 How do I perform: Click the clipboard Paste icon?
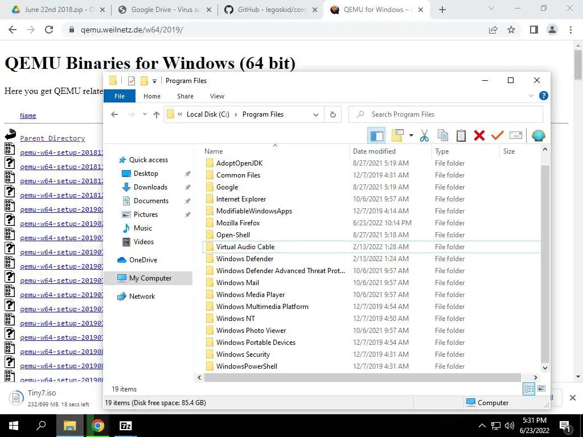pos(461,135)
